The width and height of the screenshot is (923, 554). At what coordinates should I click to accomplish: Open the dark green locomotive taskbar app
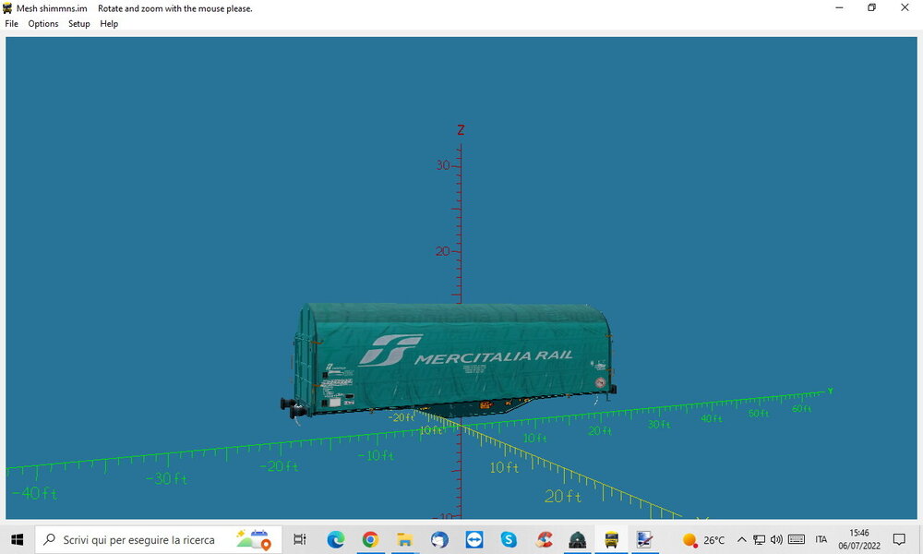click(x=578, y=539)
